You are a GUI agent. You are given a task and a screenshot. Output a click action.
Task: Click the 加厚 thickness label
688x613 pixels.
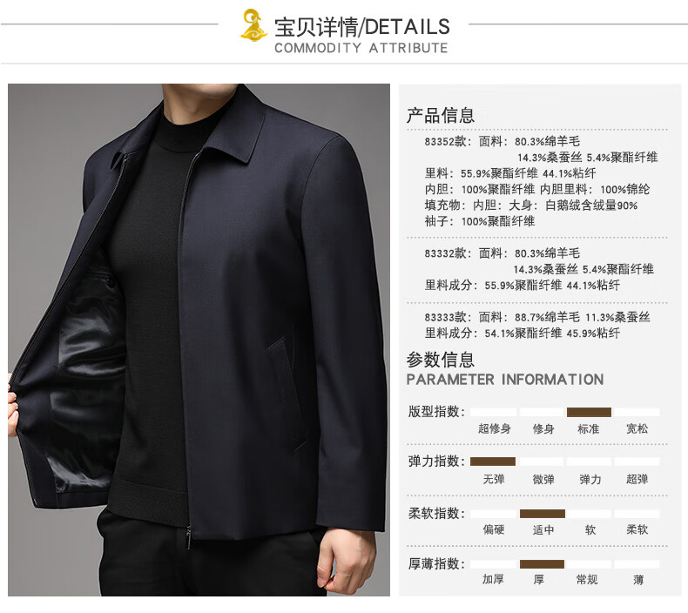pos(493,579)
